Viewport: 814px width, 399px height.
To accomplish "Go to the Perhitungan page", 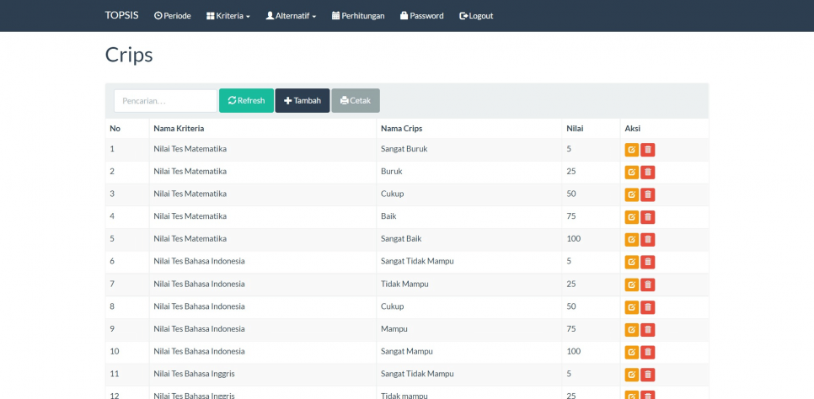I will pos(358,16).
